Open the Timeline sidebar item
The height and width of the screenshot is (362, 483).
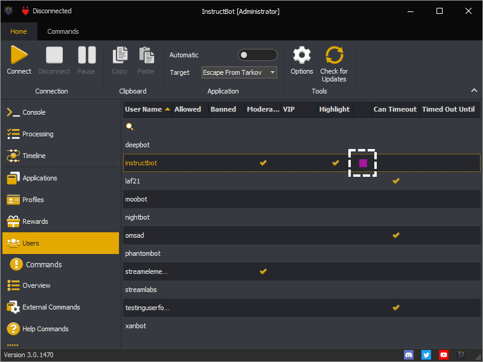click(34, 156)
